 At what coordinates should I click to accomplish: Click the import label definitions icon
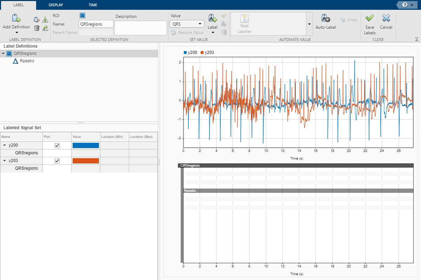(45, 20)
